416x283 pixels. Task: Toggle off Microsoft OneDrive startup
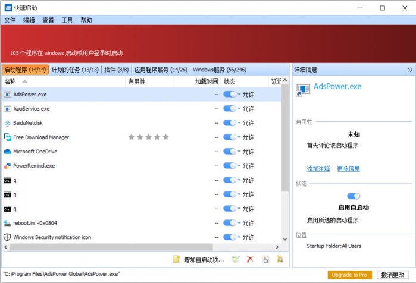[x=230, y=152]
